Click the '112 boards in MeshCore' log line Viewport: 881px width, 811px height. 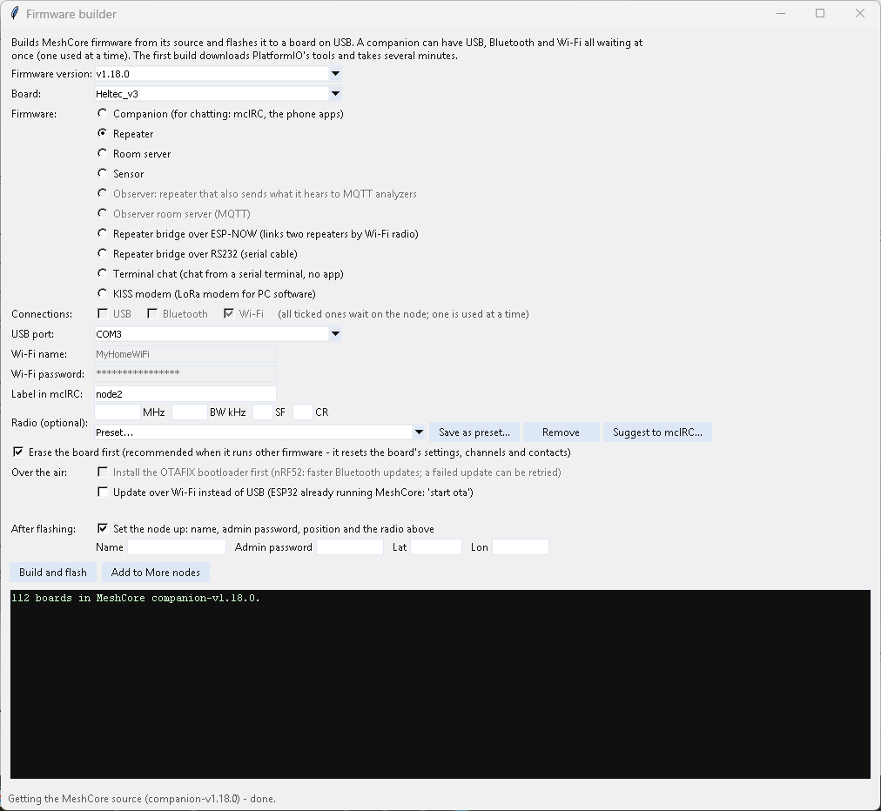coord(136,598)
